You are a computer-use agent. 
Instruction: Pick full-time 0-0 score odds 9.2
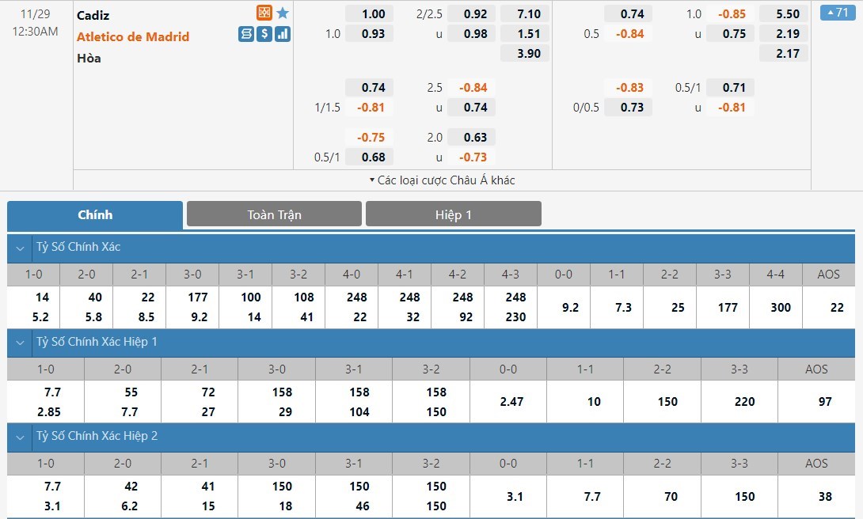point(570,308)
